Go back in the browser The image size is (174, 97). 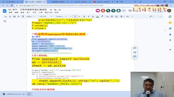click(x=3, y=5)
